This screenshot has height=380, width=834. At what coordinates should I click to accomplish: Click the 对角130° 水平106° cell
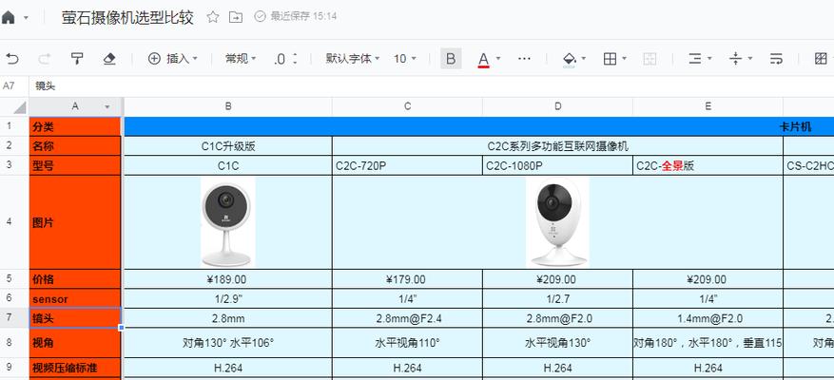pos(228,343)
